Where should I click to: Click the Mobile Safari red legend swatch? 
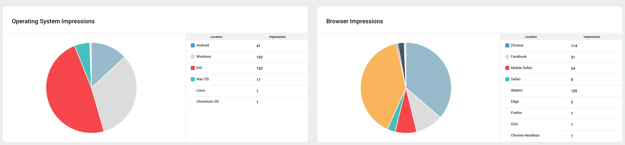coord(507,68)
